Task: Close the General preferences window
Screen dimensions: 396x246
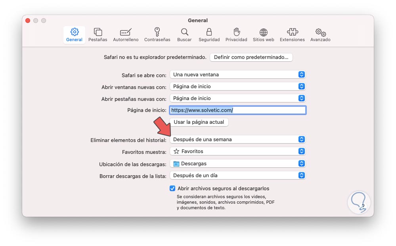Action: [28, 21]
